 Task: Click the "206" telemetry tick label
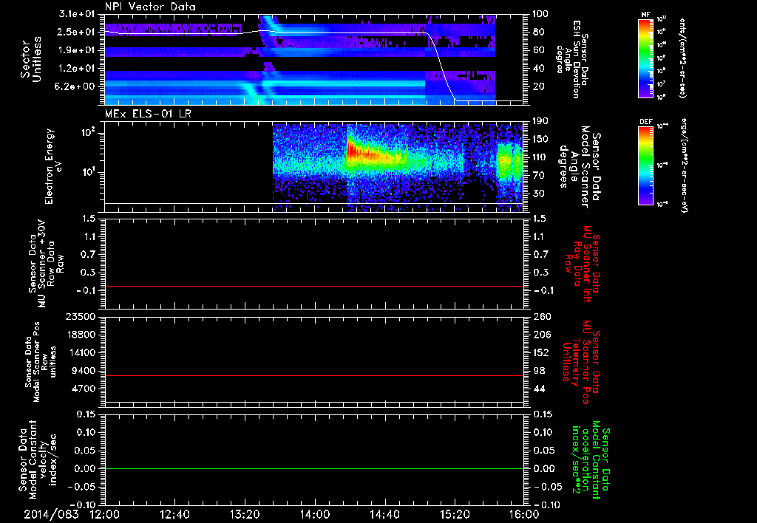541,335
